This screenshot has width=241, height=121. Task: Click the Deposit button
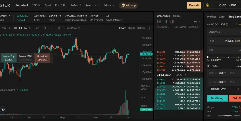coord(194,5)
